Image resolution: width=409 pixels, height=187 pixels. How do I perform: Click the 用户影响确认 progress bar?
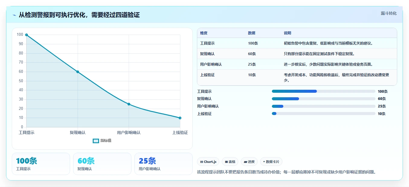tap(324, 106)
